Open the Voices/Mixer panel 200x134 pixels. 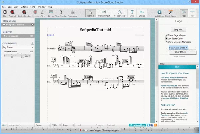[x=120, y=14]
